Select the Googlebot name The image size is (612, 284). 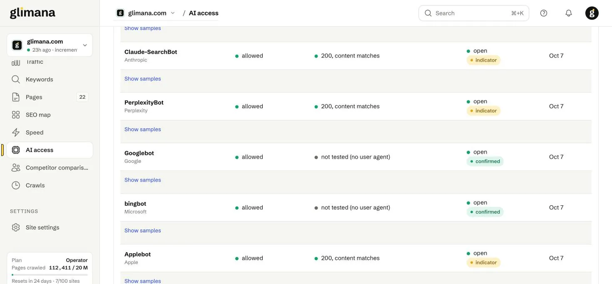tap(139, 153)
